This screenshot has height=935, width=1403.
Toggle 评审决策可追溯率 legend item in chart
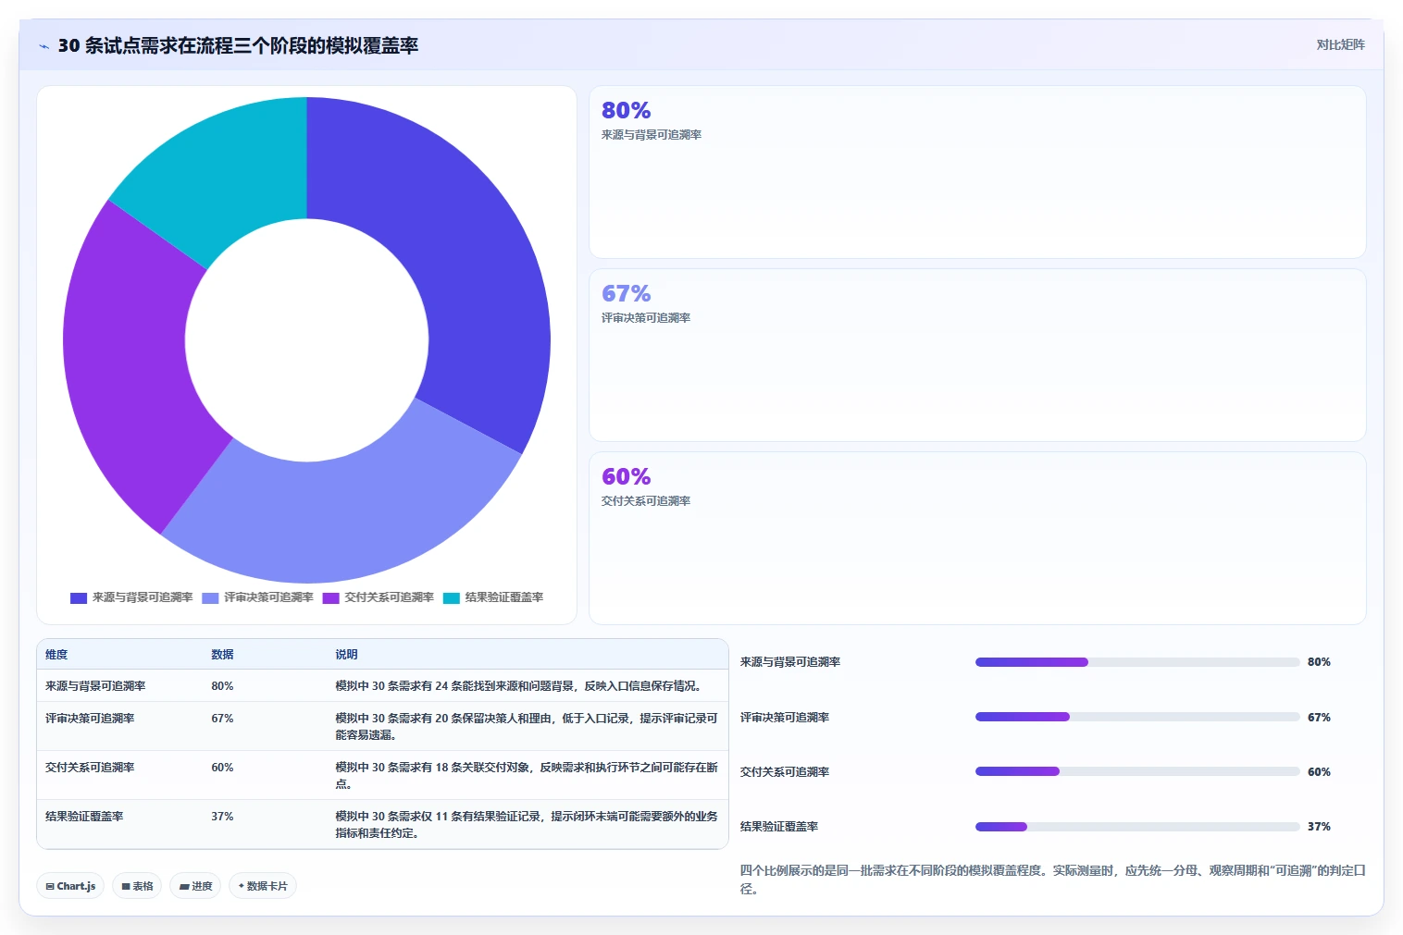(x=257, y=597)
